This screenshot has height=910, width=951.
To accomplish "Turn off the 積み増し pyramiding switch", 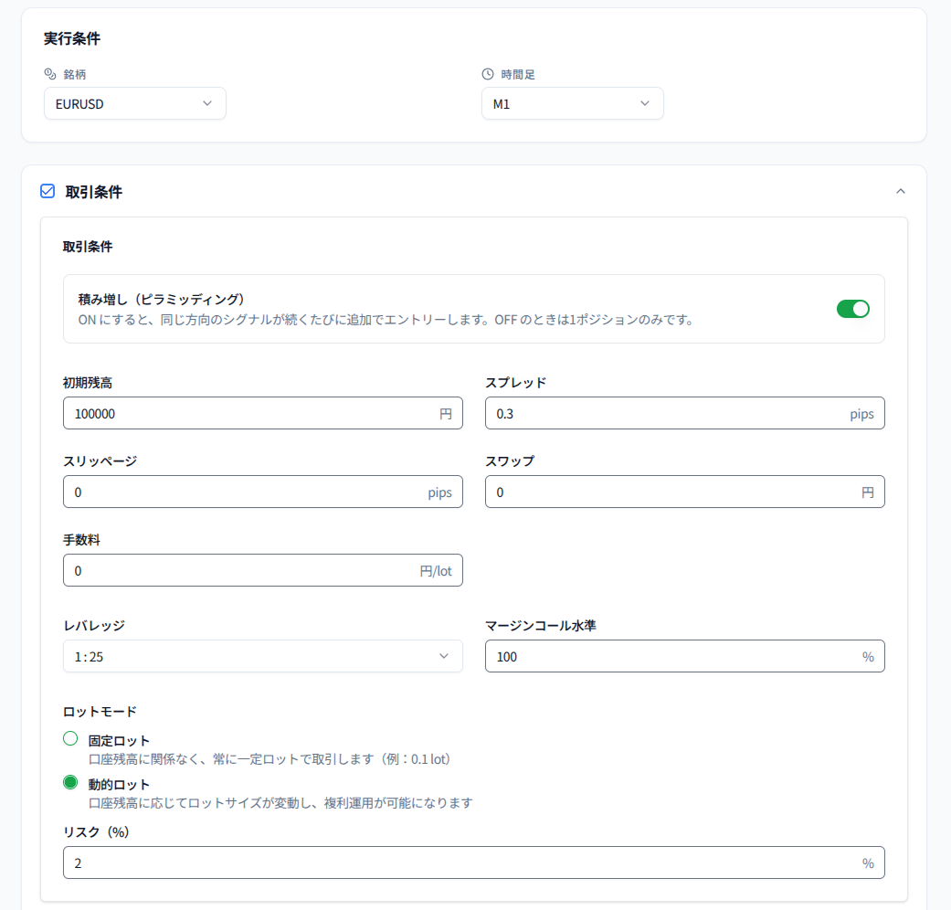I will click(852, 309).
